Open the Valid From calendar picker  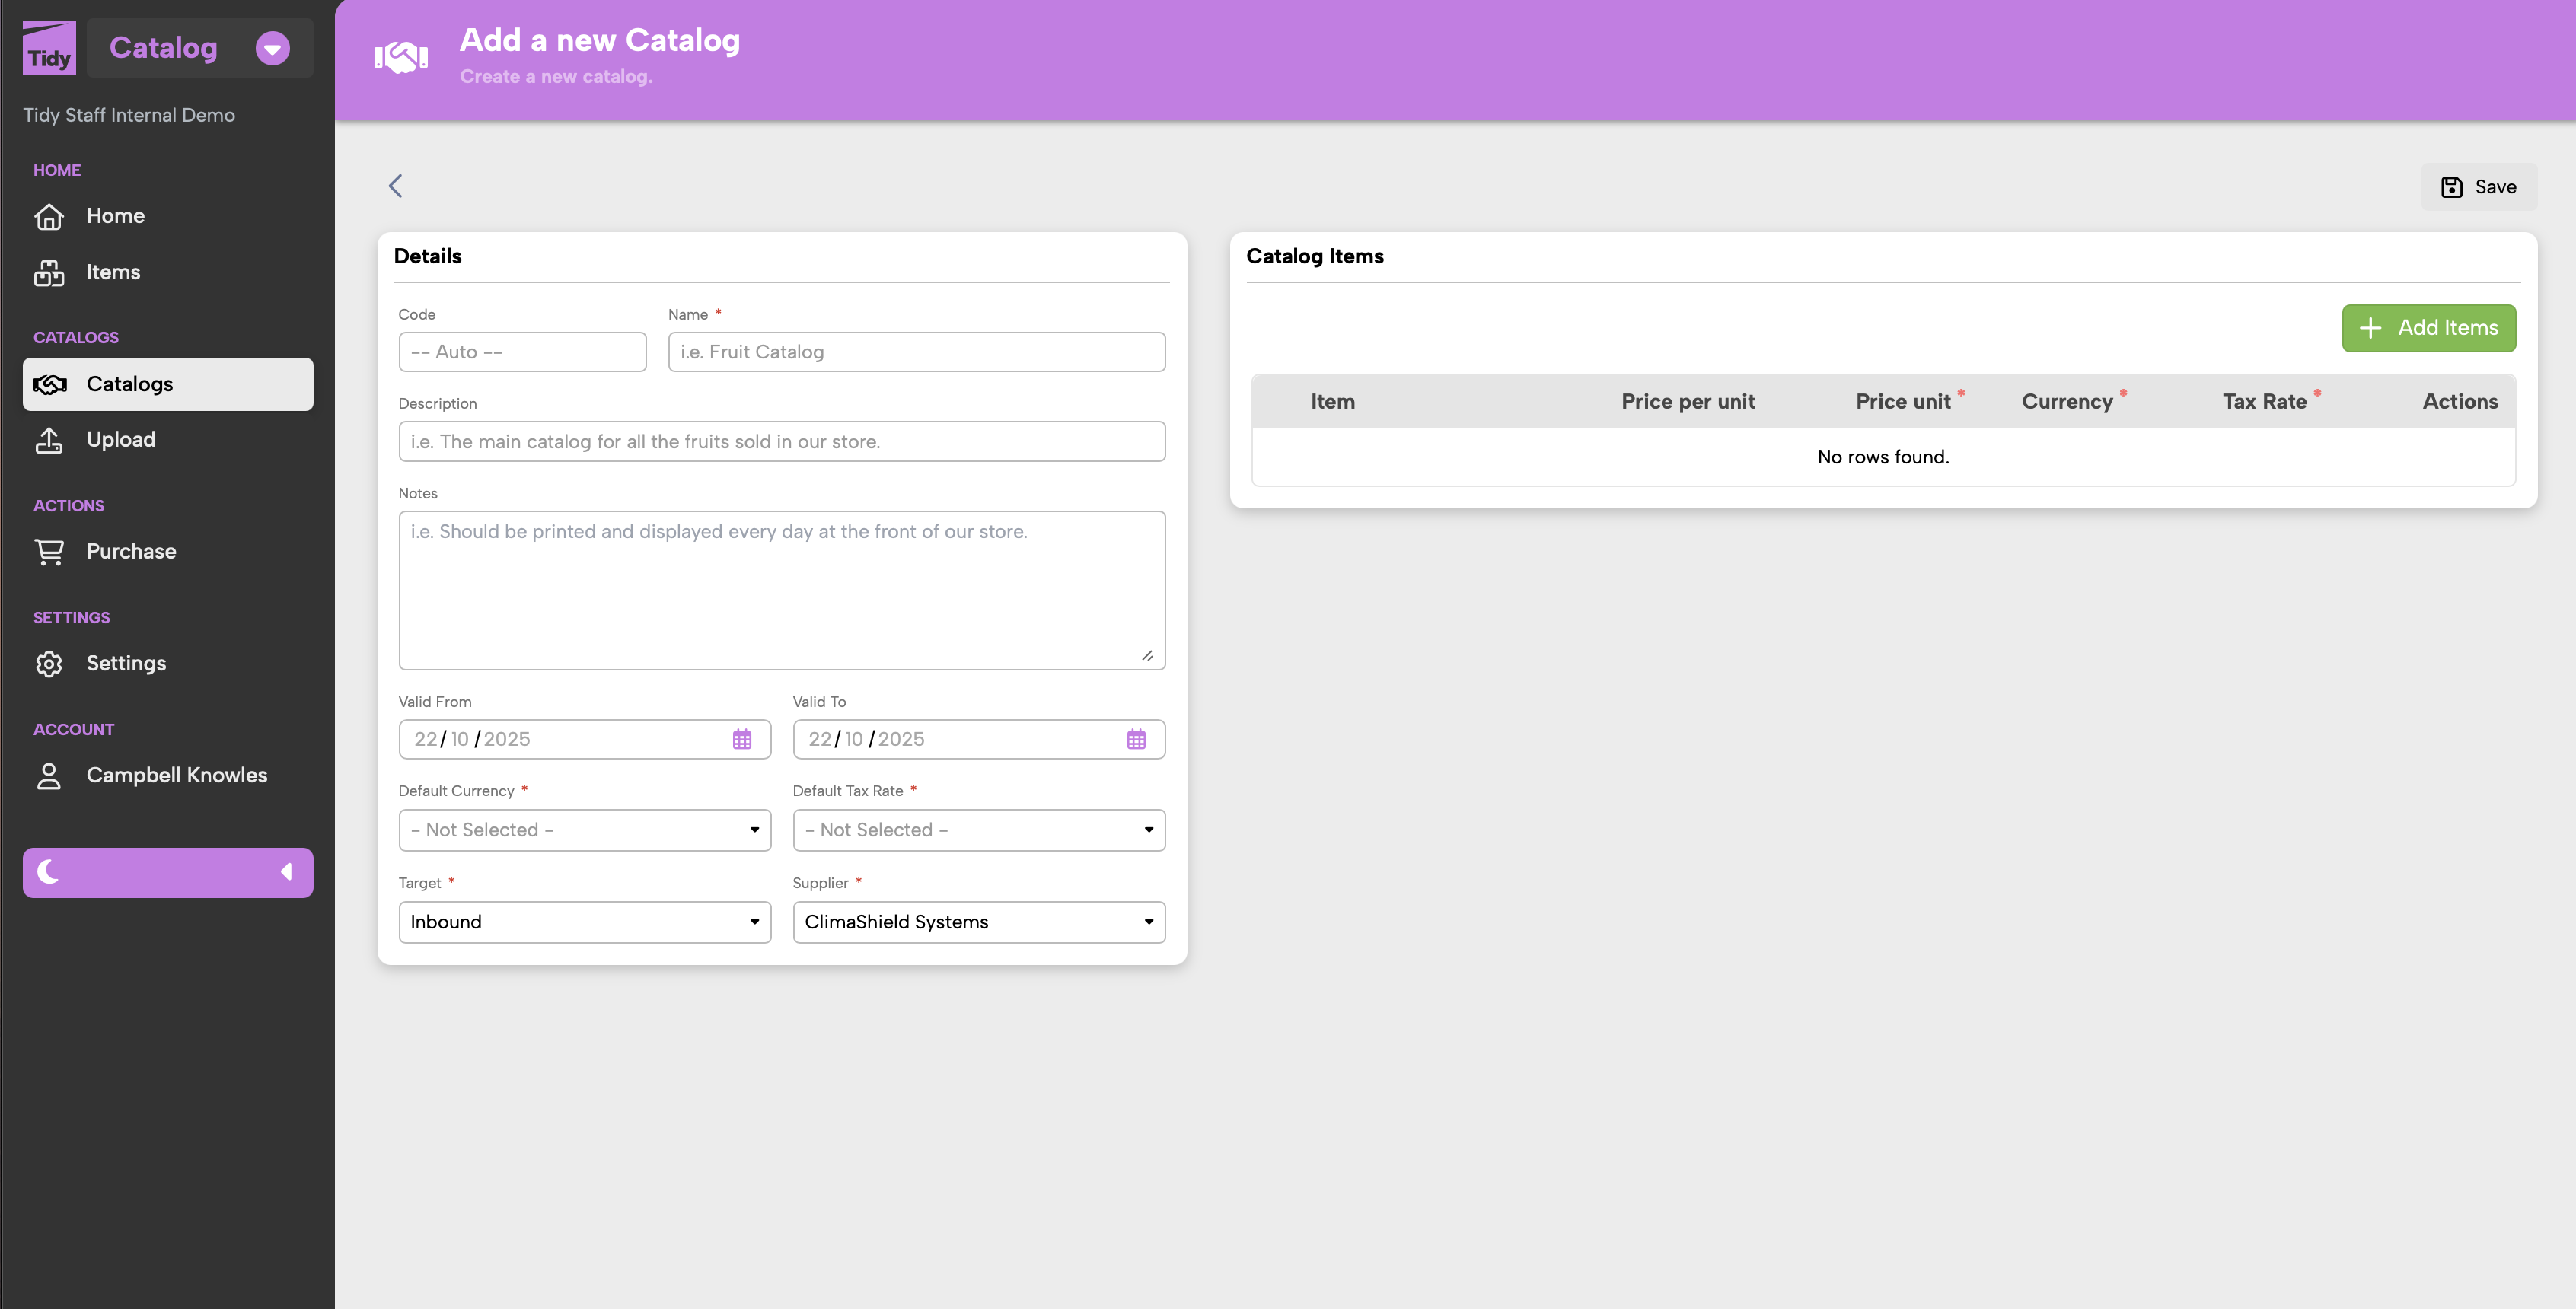(x=742, y=740)
